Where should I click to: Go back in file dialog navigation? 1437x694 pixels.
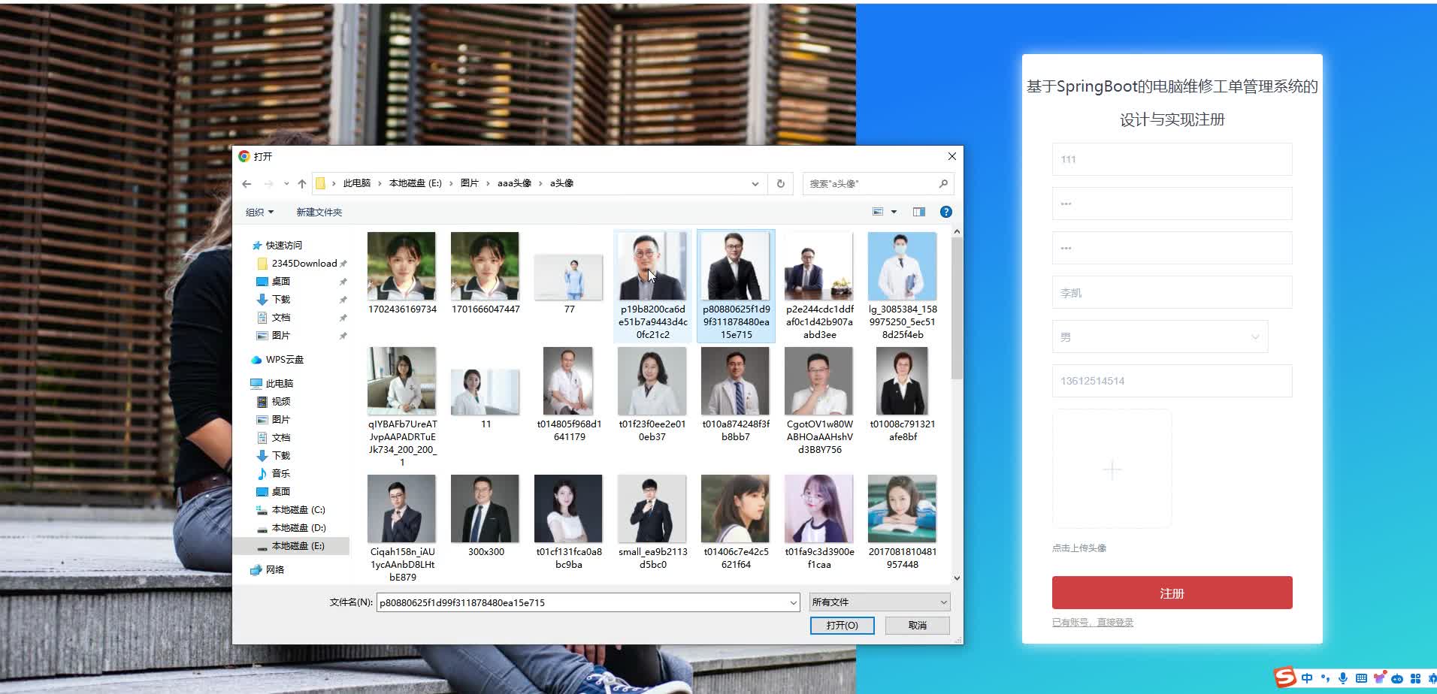click(x=247, y=183)
